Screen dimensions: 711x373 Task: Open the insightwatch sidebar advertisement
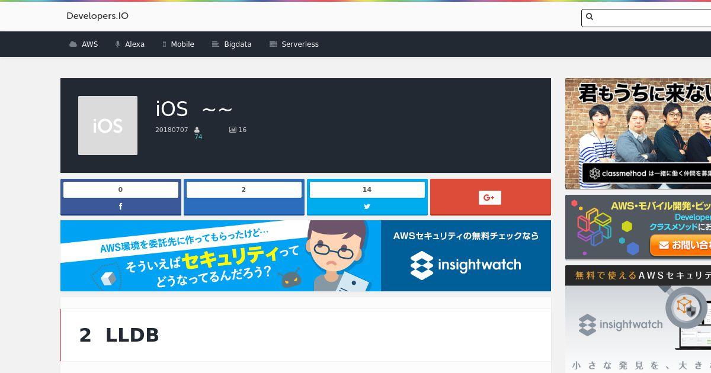pyautogui.click(x=638, y=319)
